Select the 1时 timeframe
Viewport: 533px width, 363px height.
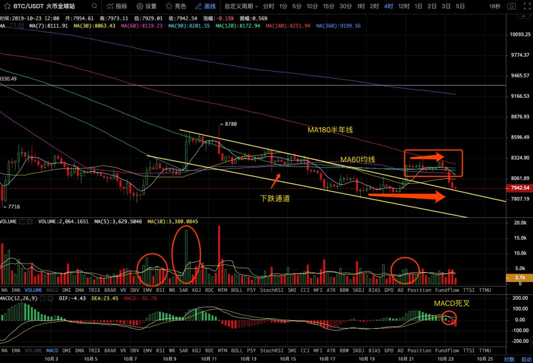tap(361, 6)
